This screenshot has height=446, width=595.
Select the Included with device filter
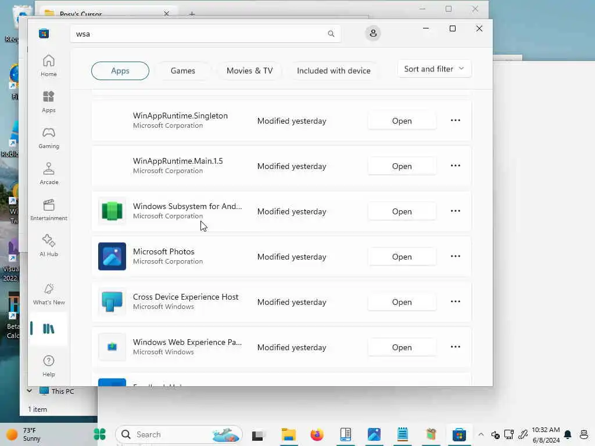pos(334,71)
